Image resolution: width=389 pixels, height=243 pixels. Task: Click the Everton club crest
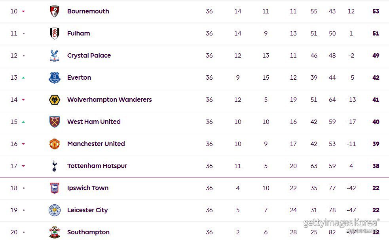pyautogui.click(x=55, y=78)
